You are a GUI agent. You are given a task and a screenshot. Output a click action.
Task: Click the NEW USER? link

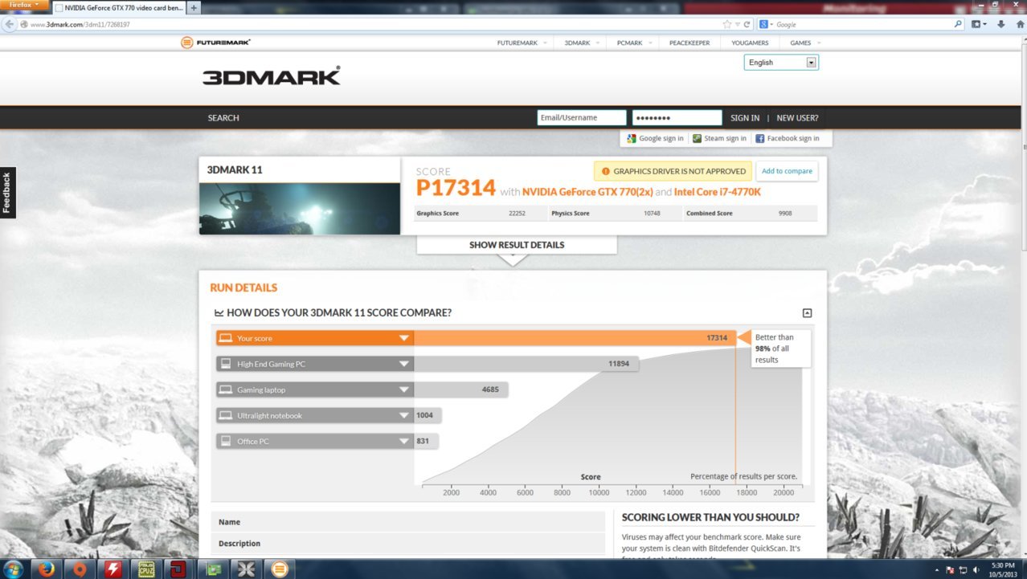(x=797, y=118)
